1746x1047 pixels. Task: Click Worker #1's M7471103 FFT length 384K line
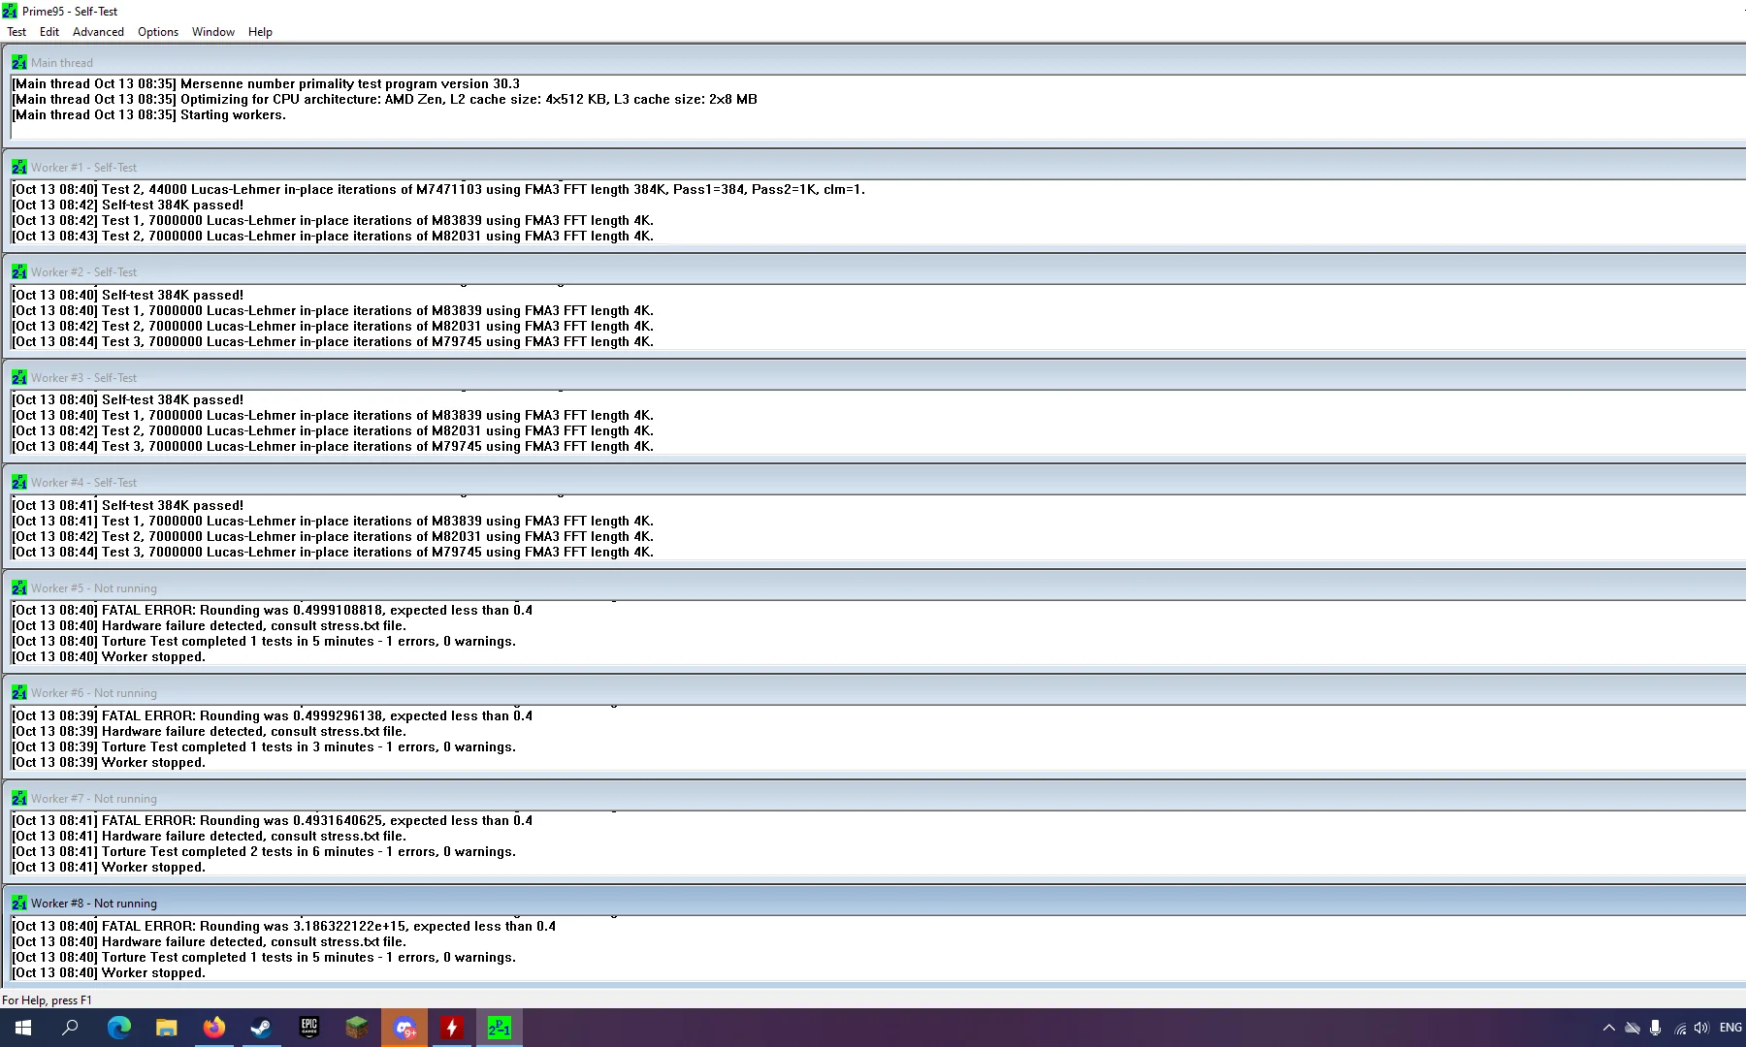coord(438,189)
